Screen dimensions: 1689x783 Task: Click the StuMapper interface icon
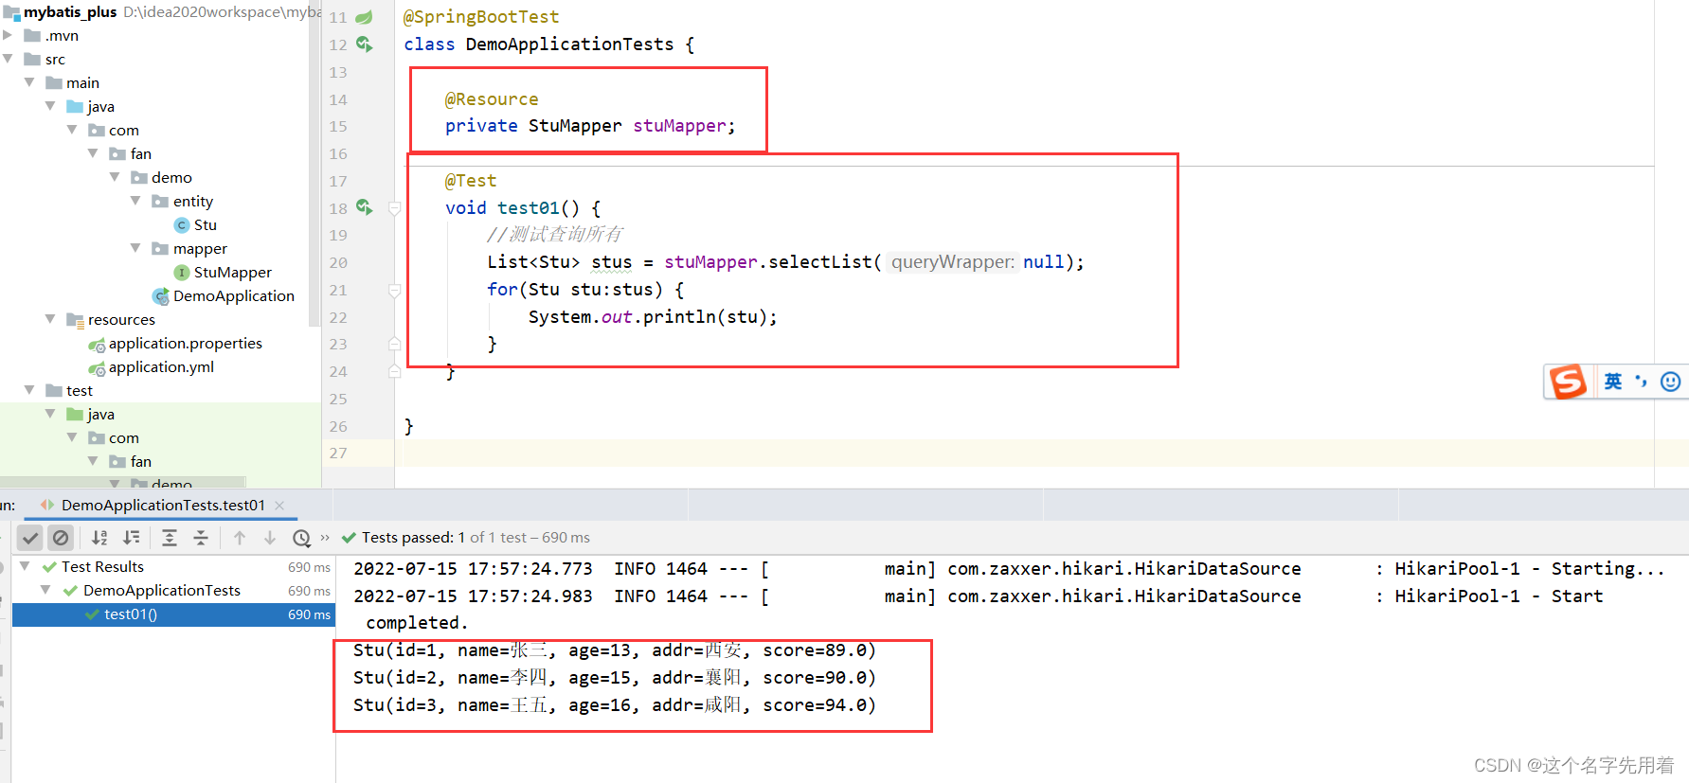(182, 272)
